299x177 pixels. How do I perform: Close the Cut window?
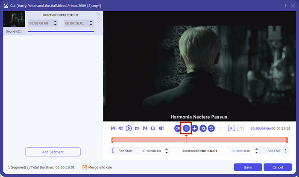293,6
